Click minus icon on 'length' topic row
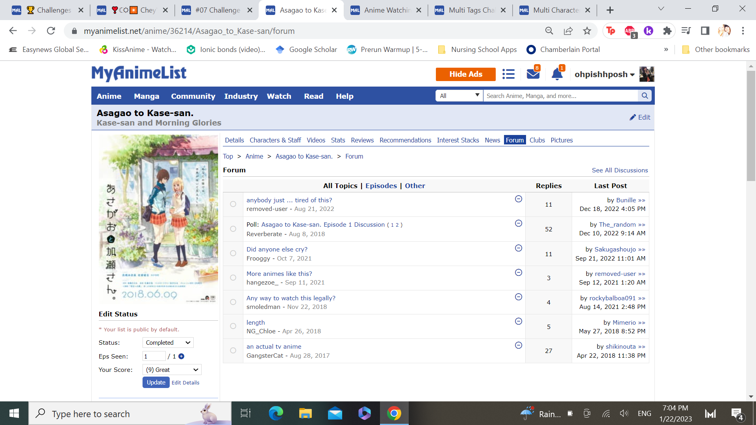The width and height of the screenshot is (756, 425). tap(519, 322)
